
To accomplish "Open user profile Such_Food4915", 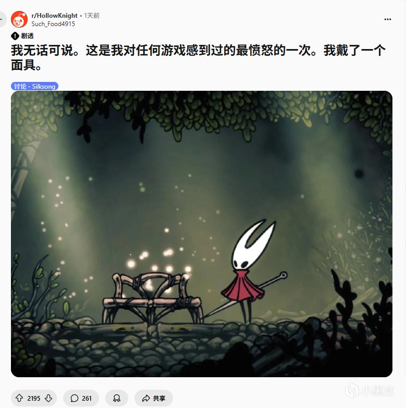I will tap(53, 24).
